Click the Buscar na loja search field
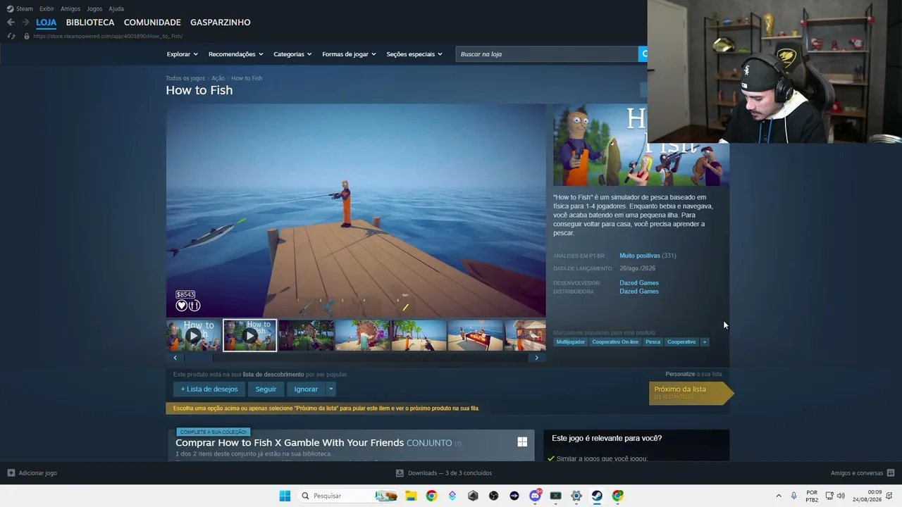Image resolution: width=902 pixels, height=507 pixels. tap(547, 54)
